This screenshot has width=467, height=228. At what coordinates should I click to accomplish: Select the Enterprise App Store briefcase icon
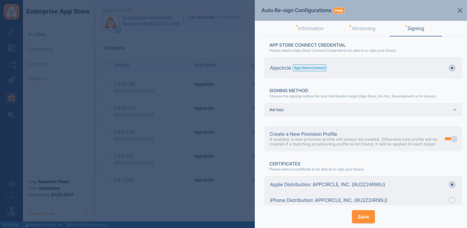pyautogui.click(x=11, y=97)
